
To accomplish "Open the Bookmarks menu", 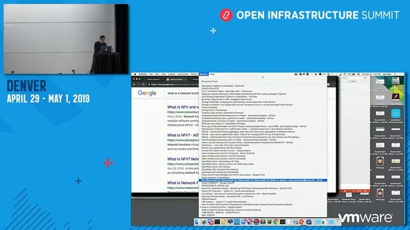I will tap(183, 74).
